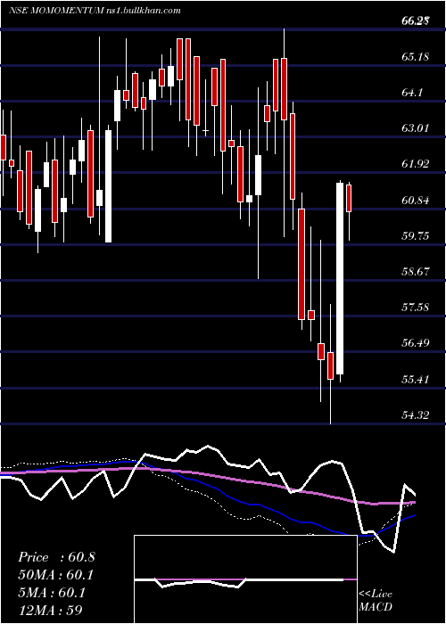Click the Price : 60.8 readout
Screen dimensions: 446x624
point(56,557)
